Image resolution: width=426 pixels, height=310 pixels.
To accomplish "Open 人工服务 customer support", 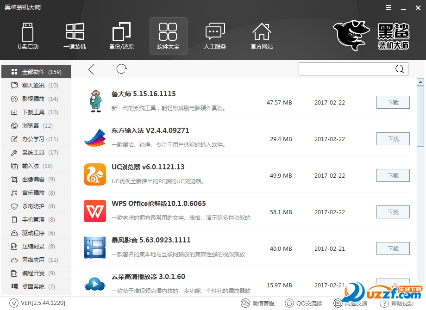I will pyautogui.click(x=215, y=36).
